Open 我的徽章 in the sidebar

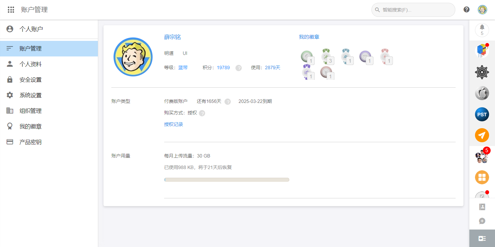(49, 127)
